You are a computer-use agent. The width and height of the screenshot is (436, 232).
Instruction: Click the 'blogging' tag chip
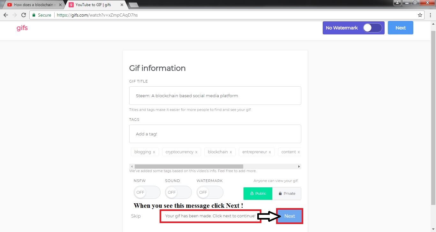click(x=145, y=152)
